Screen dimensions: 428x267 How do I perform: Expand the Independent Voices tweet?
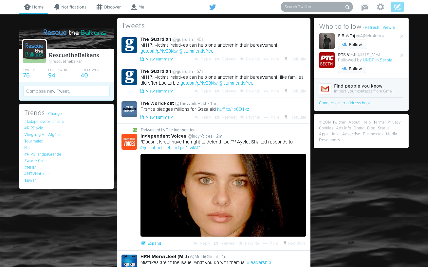(x=151, y=243)
